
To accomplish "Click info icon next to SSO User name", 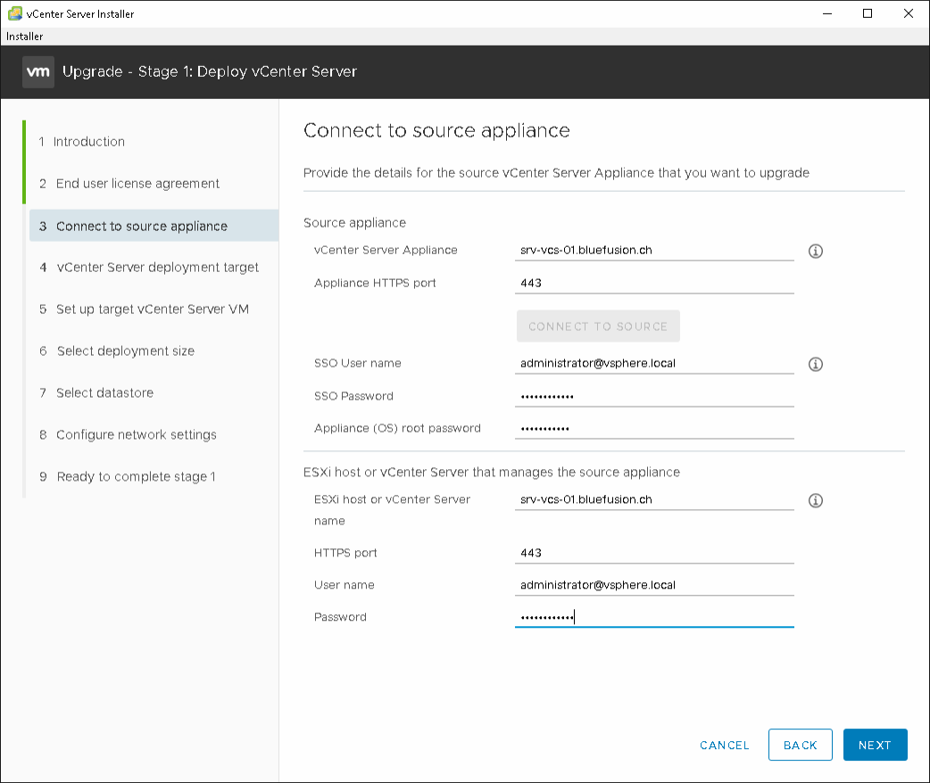I will pyautogui.click(x=815, y=365).
